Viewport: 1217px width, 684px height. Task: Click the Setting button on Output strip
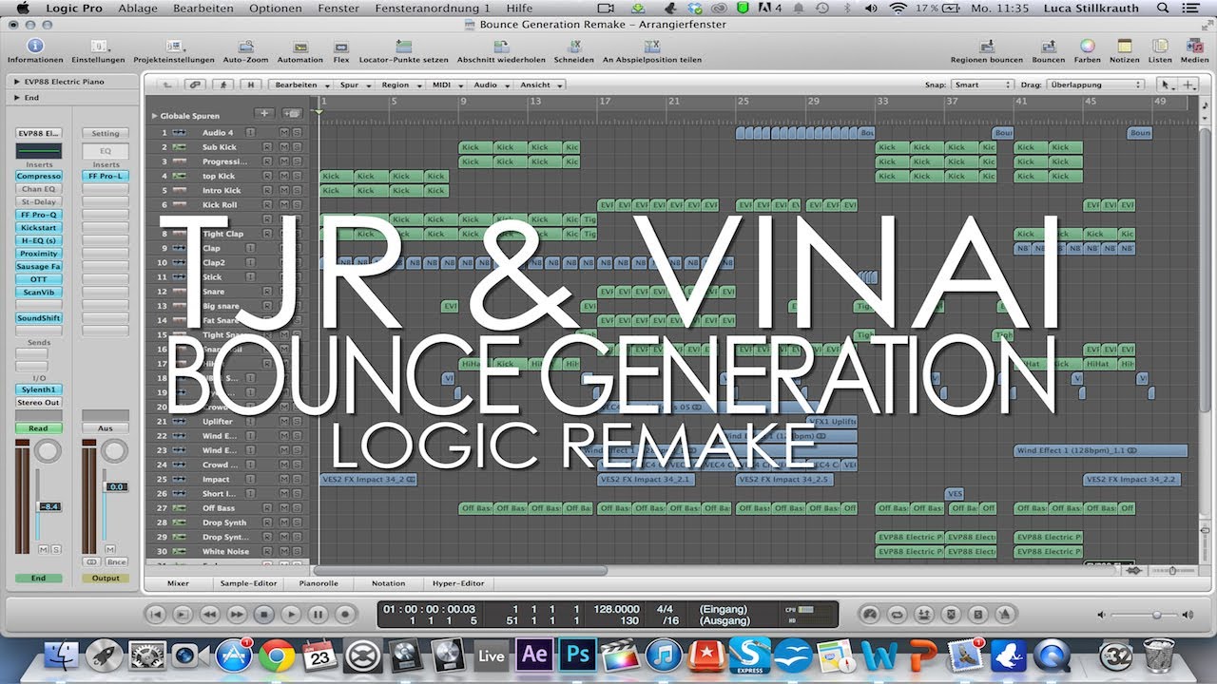coord(106,133)
